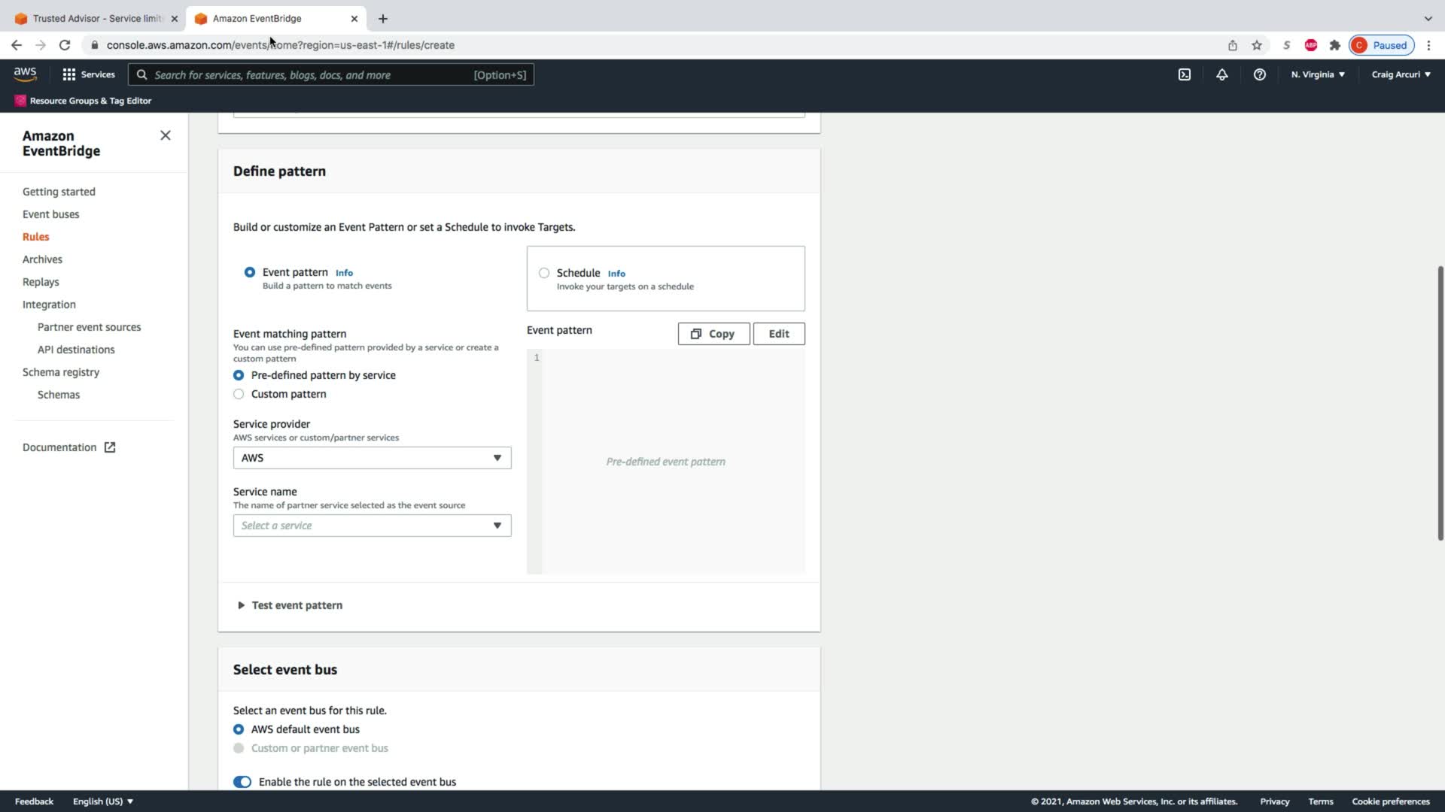The height and width of the screenshot is (812, 1445).
Task: Open the Service provider AWS dropdown
Action: [372, 458]
